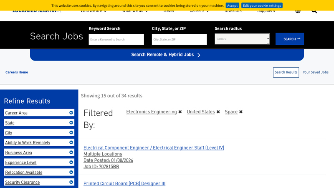Click the Career Area chevron icon
The height and width of the screenshot is (188, 334).
71,113
